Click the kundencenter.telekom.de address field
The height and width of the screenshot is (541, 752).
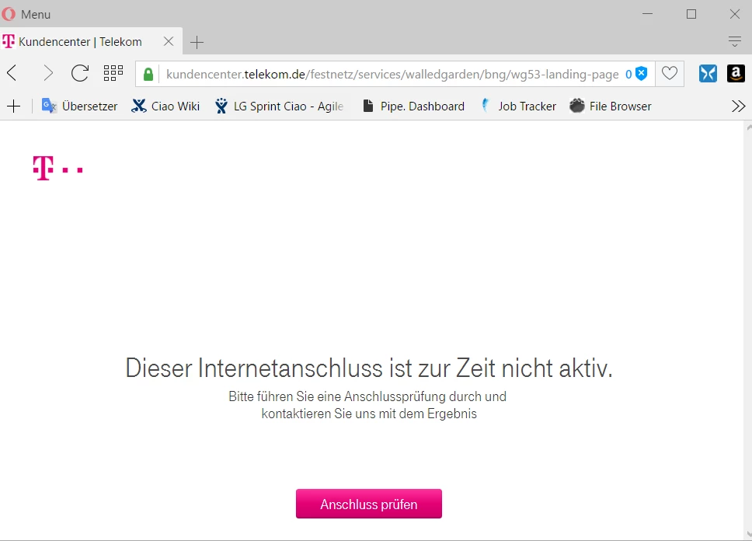(x=392, y=74)
